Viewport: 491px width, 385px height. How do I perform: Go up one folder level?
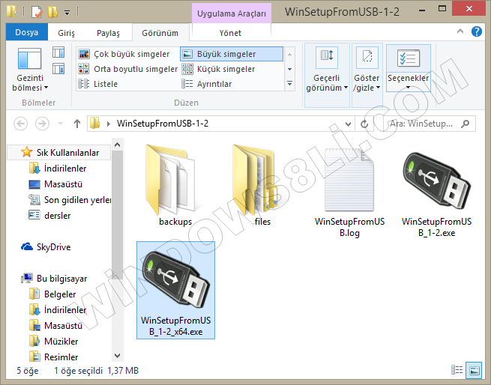77,124
